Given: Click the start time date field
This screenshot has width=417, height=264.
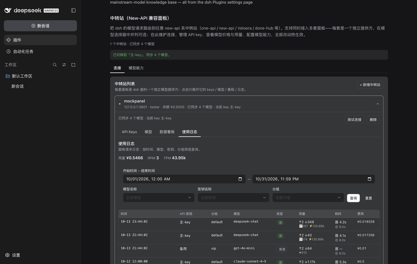Looking at the screenshot, I should pyautogui.click(x=184, y=179).
